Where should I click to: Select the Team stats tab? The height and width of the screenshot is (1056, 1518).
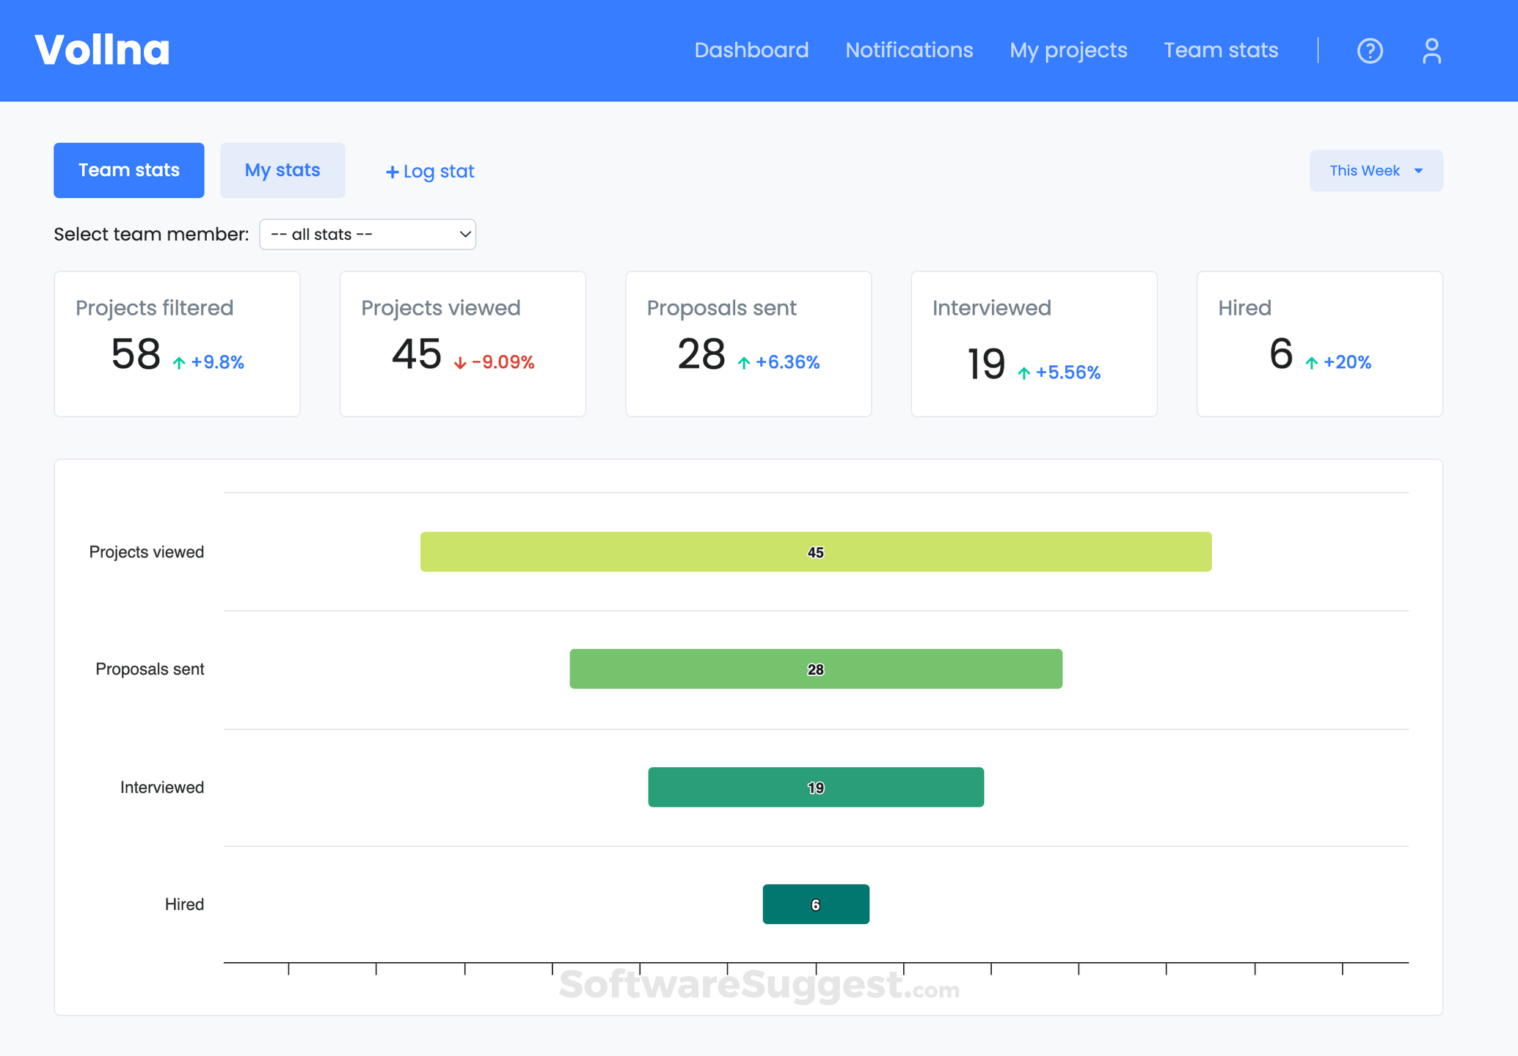(x=128, y=169)
